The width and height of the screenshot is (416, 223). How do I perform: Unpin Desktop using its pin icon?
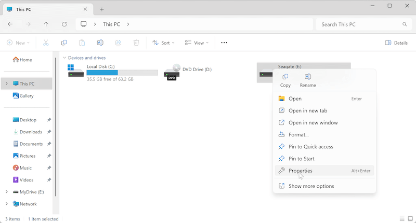tap(49, 120)
